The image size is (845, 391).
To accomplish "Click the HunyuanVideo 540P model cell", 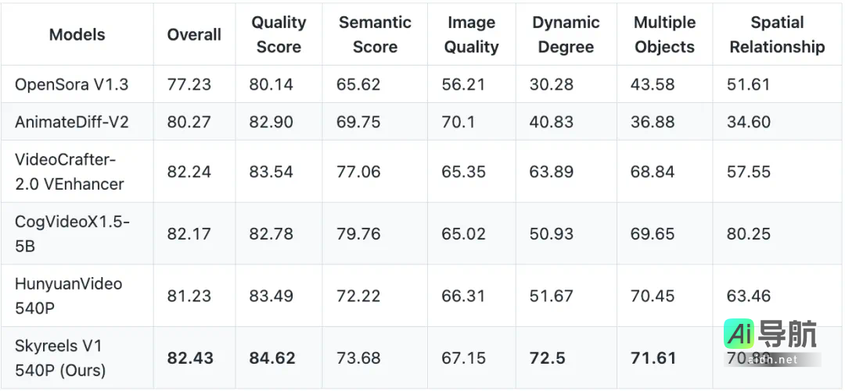I will pyautogui.click(x=68, y=296).
